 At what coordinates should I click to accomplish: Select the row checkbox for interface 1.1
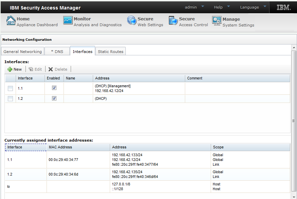tap(9, 88)
